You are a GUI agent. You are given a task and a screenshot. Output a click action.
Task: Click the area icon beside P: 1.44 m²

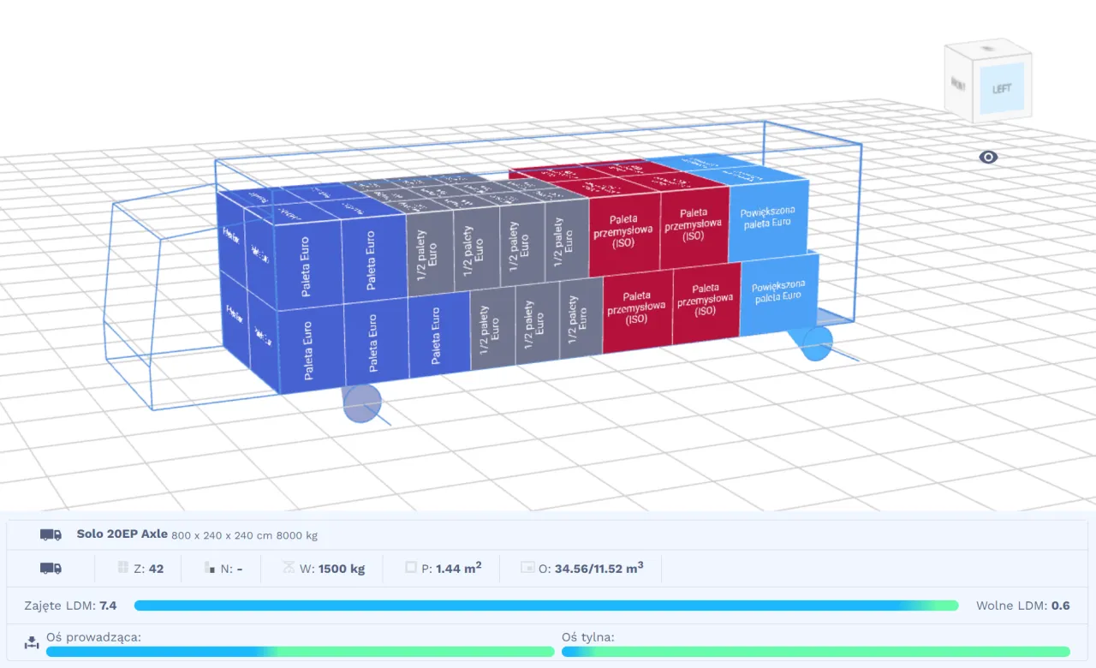pyautogui.click(x=411, y=568)
